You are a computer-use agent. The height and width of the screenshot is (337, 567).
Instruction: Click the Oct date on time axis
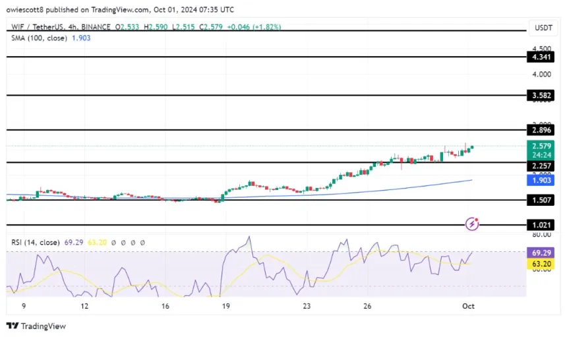pyautogui.click(x=469, y=306)
